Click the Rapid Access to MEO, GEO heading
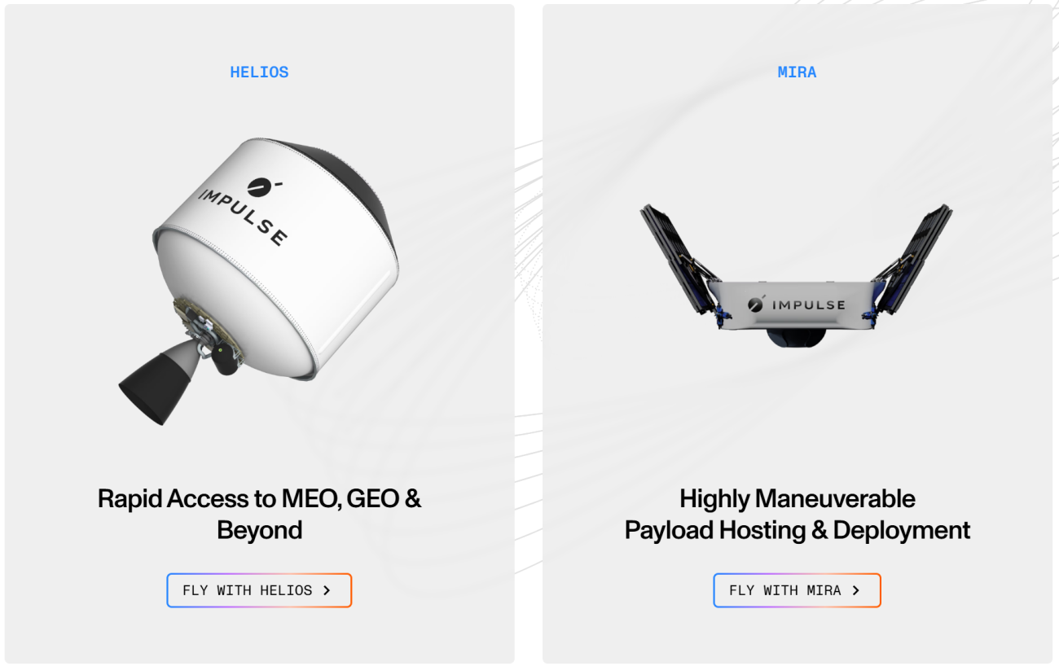1059x666 pixels. [259, 498]
